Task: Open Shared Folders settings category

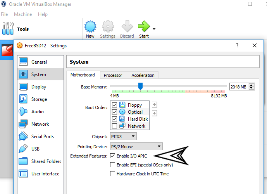Action: point(41,161)
